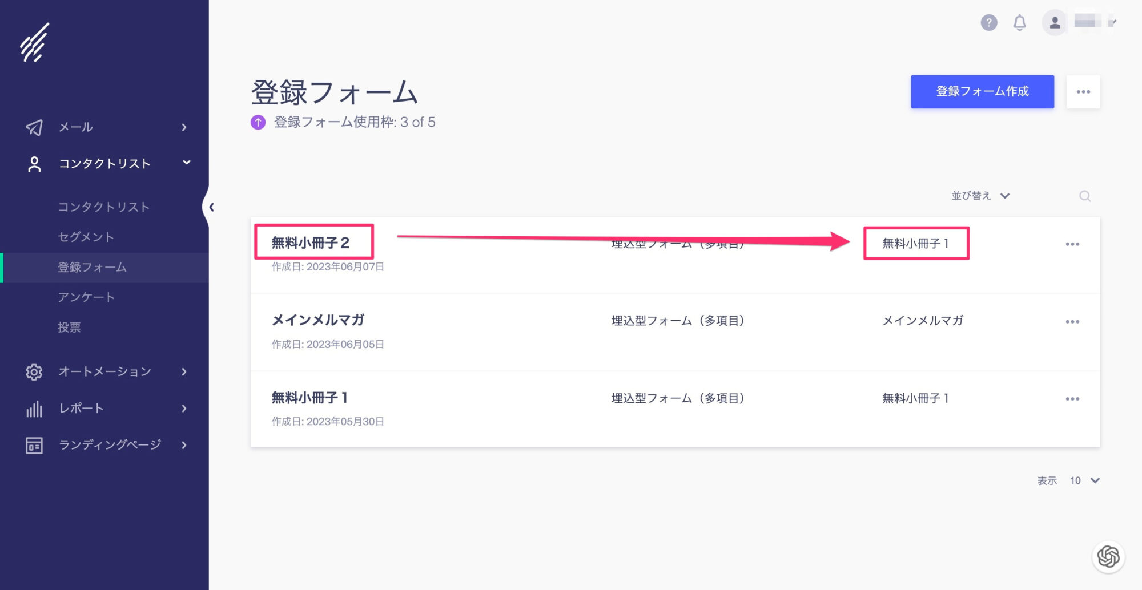Open メール main menu label
The height and width of the screenshot is (590, 1142).
pos(76,127)
